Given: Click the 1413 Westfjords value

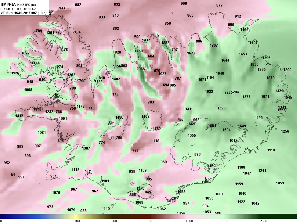Looking at the screenshot, I should coord(36,63).
